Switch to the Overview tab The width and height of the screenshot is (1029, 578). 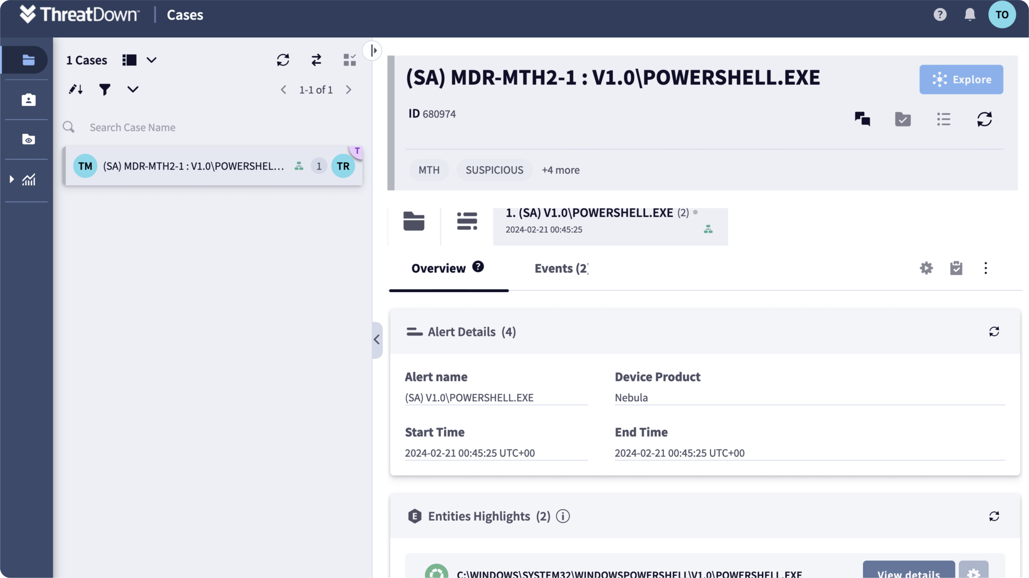tap(439, 268)
